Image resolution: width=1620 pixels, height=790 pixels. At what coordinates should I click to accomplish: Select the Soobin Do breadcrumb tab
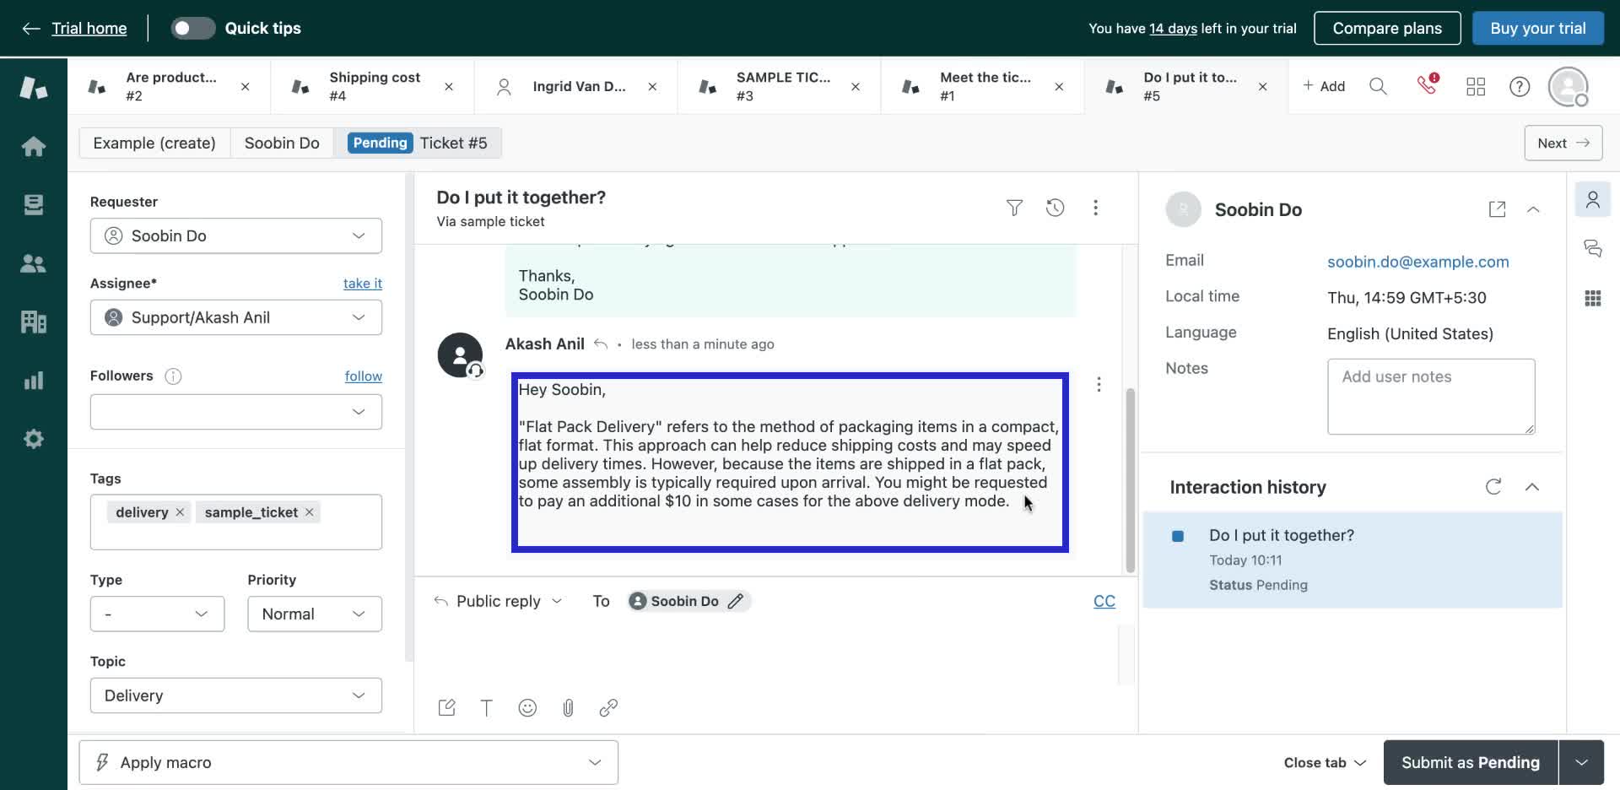point(282,143)
